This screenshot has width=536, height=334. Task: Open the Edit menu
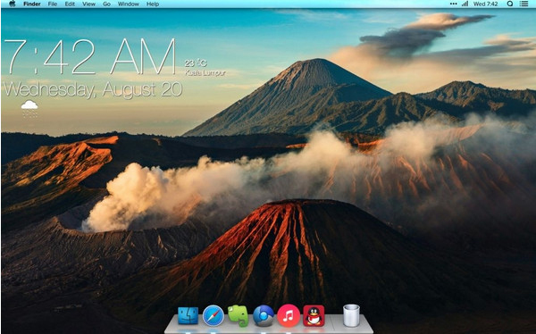coord(70,4)
